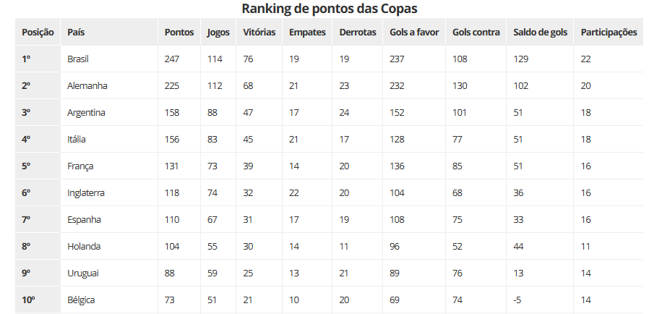Screen dimensions: 657x314
Task: Click the Saldo de gols header
Action: tap(540, 33)
